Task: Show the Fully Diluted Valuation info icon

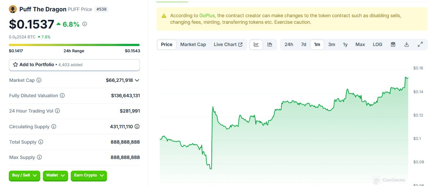Action: (x=62, y=96)
